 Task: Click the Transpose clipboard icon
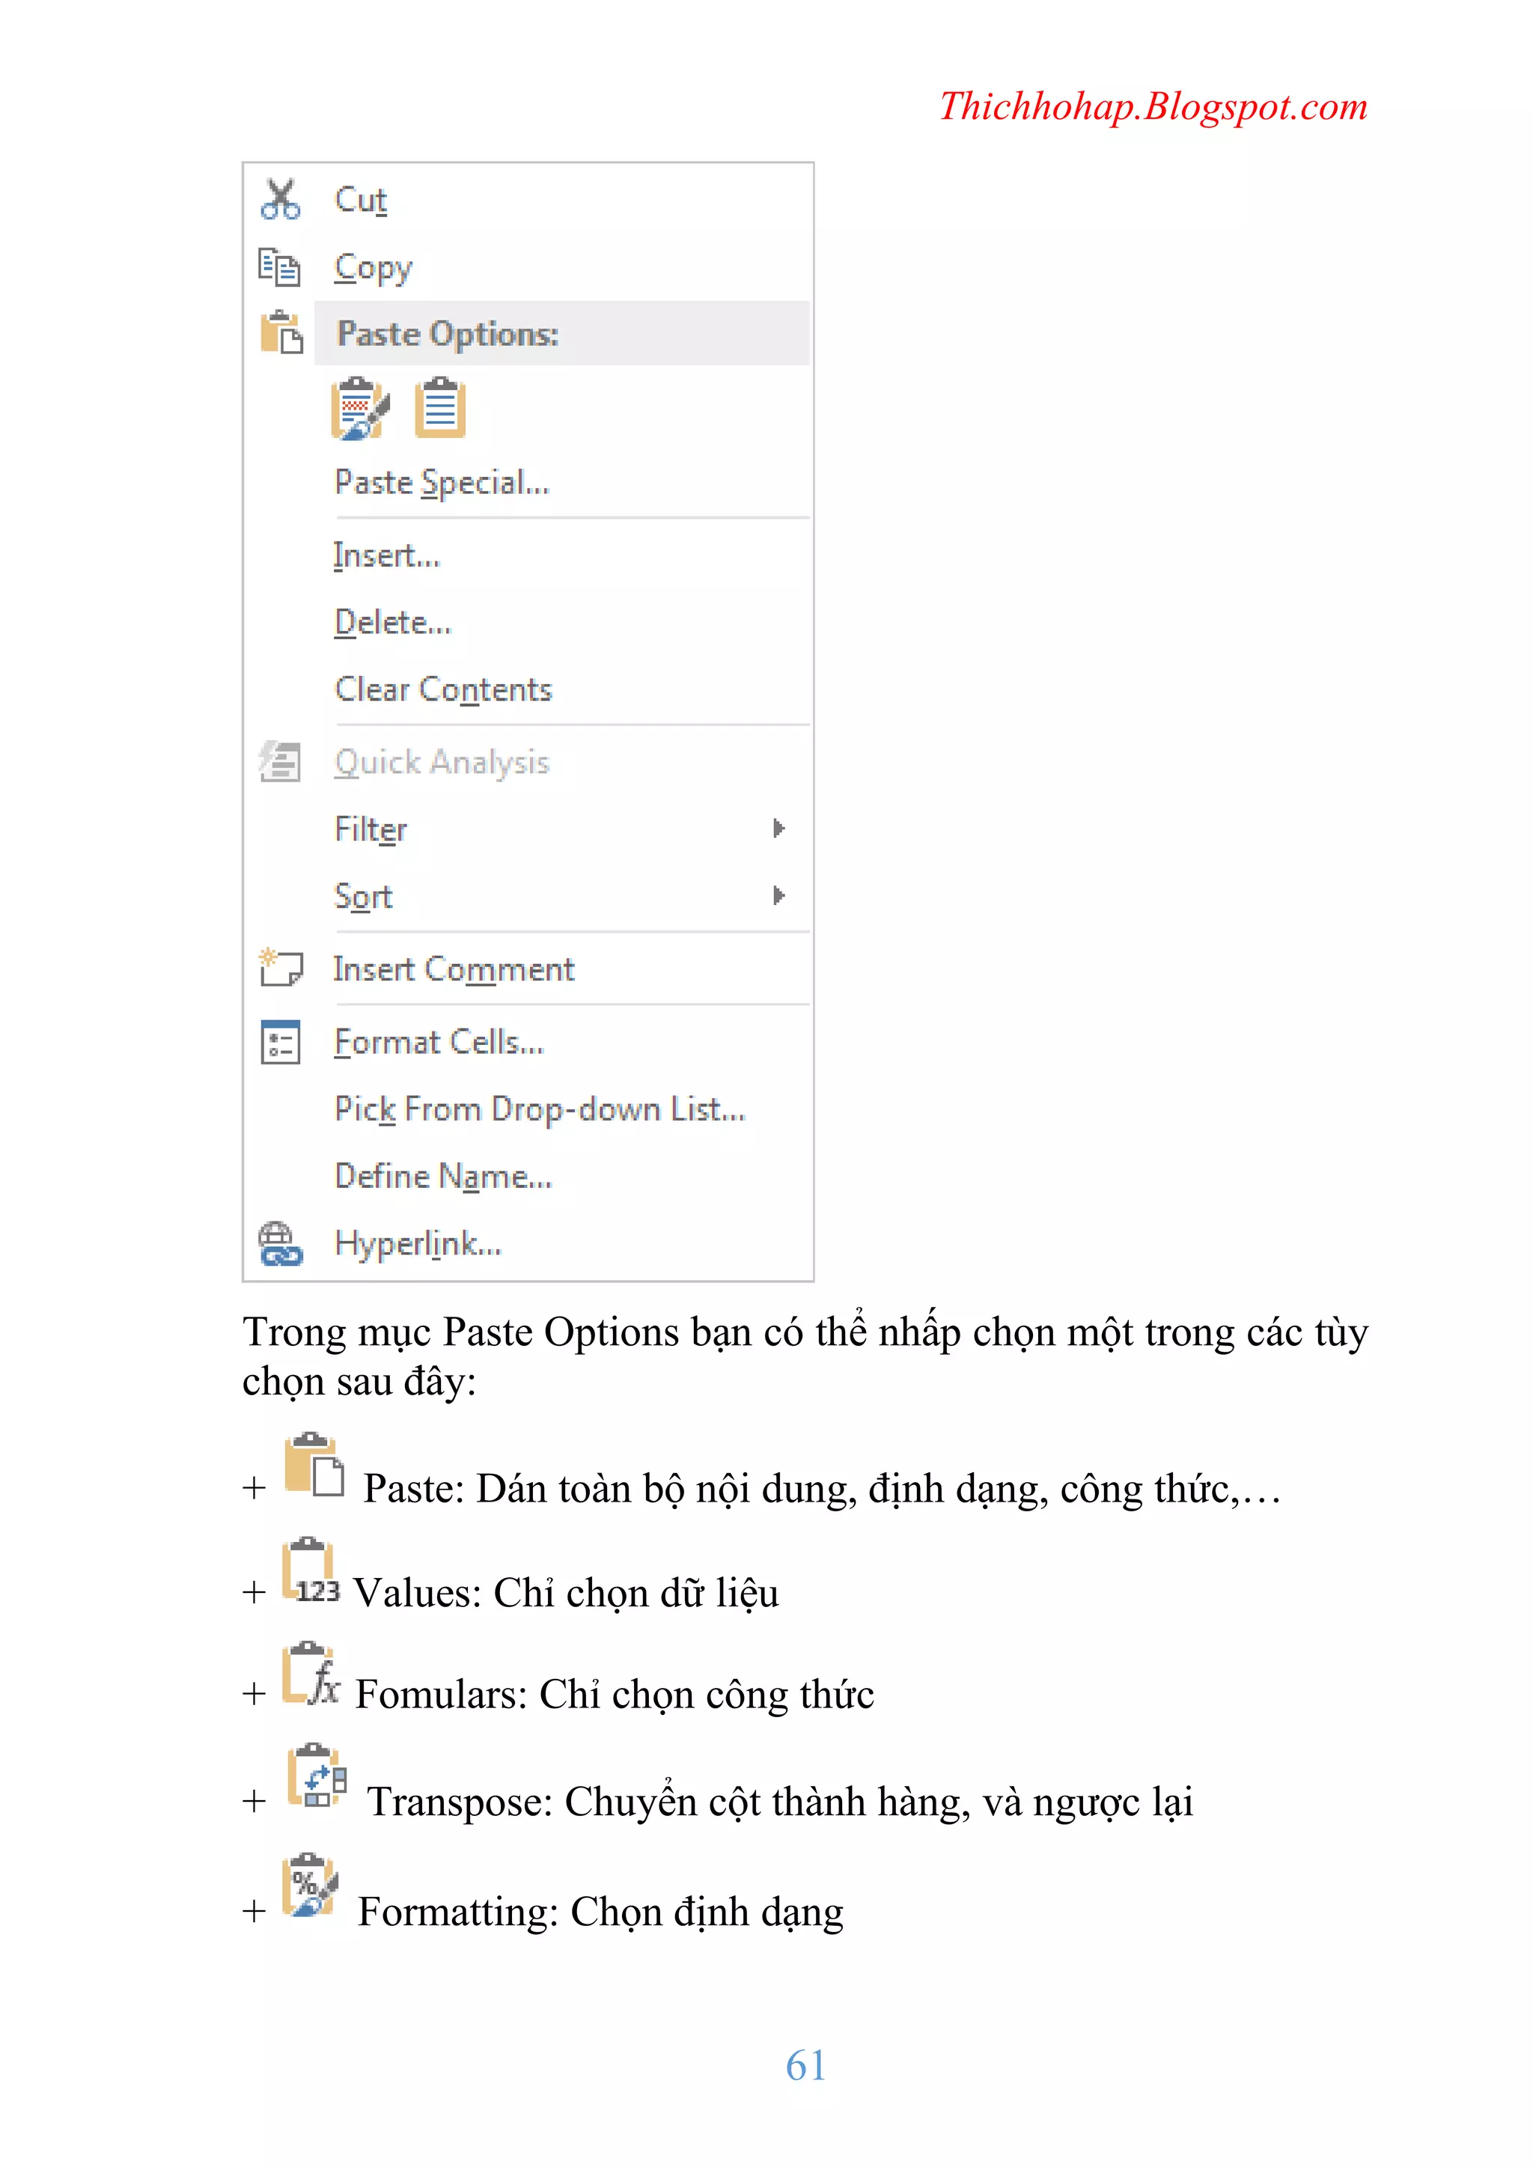click(x=316, y=1776)
